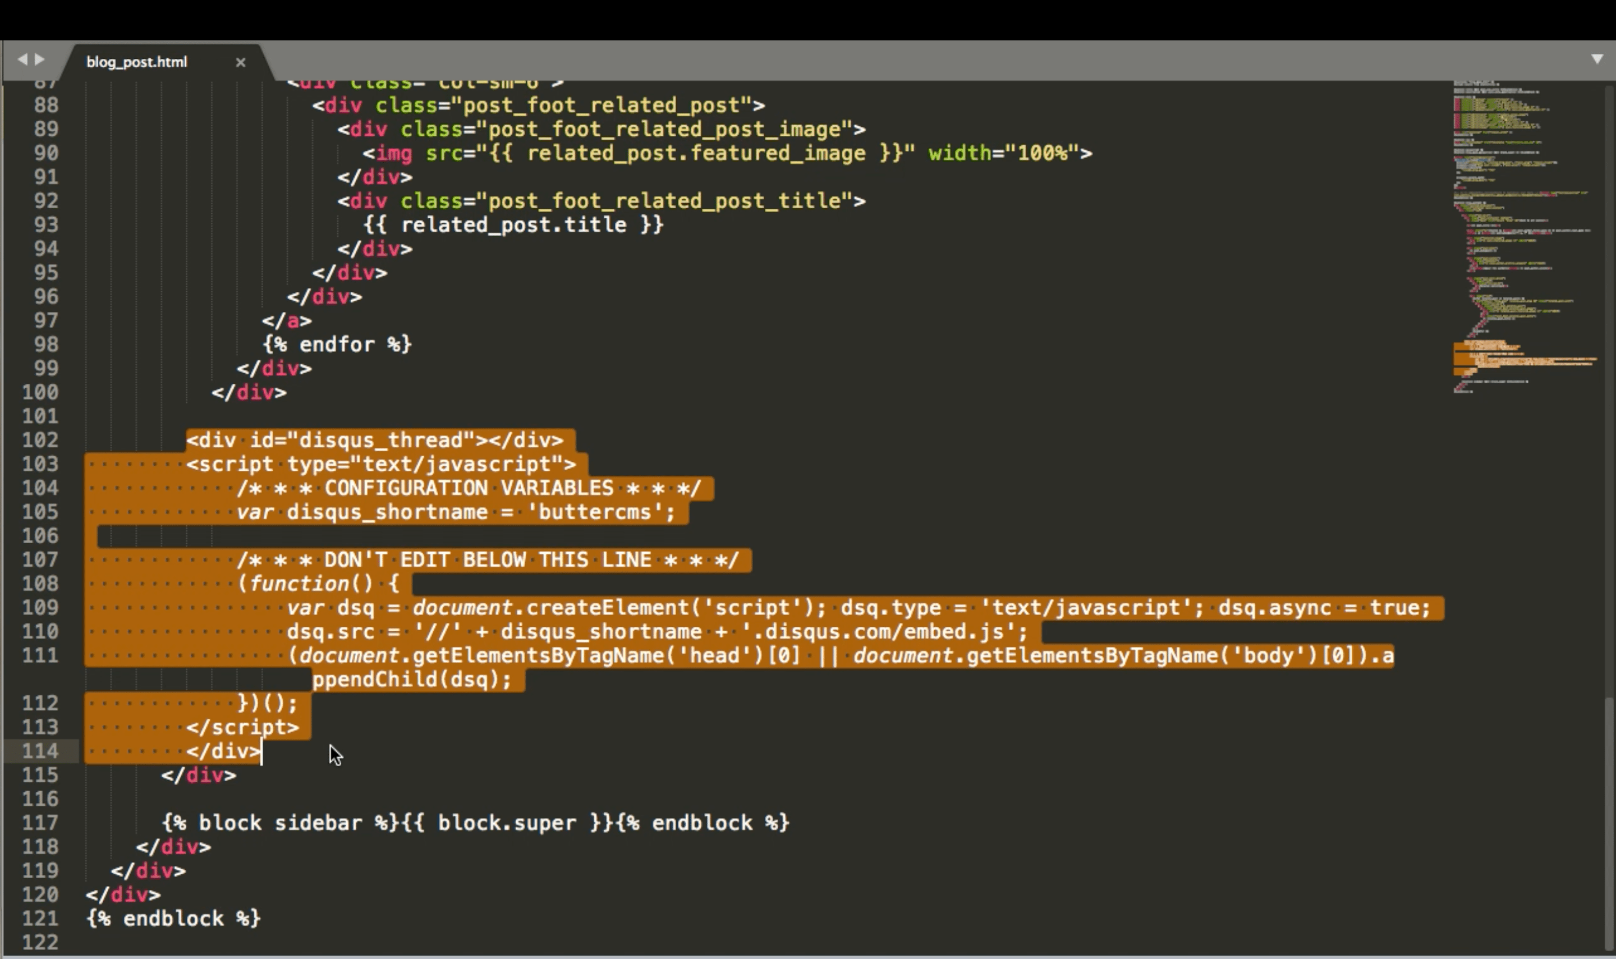Click 'post_foot_related_post_title' class name

664,201
